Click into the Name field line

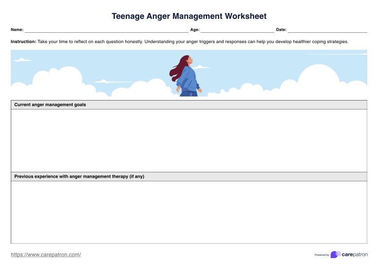[x=106, y=30]
